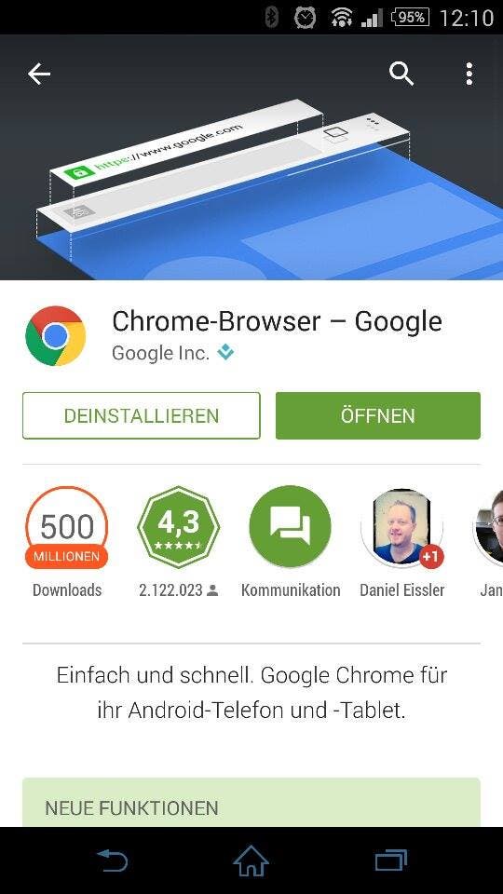View Daniel Eissler's +1 profile picture
This screenshot has height=894, width=503.
pyautogui.click(x=402, y=527)
